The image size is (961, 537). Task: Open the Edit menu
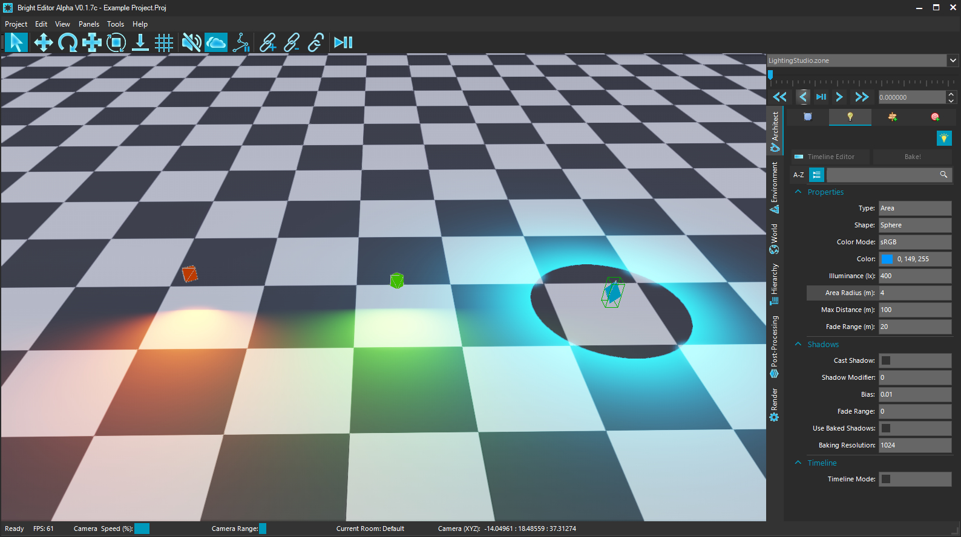tap(41, 24)
